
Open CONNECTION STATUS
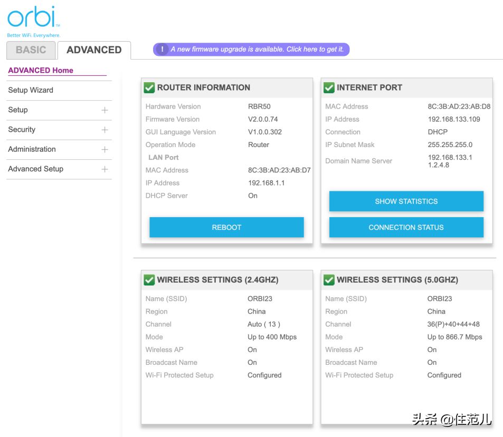[406, 227]
